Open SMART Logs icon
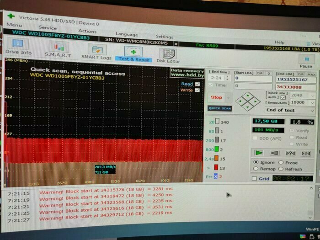Screen dimensions: 320x240 coord(97,50)
